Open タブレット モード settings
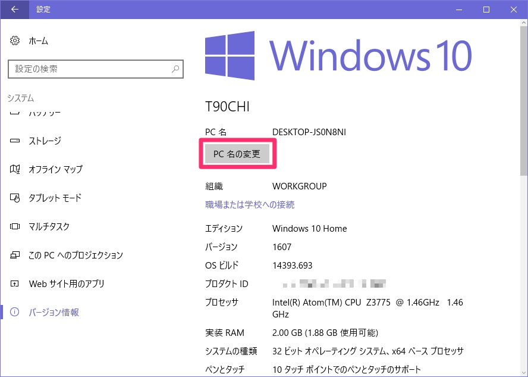The image size is (528, 377). (x=55, y=198)
